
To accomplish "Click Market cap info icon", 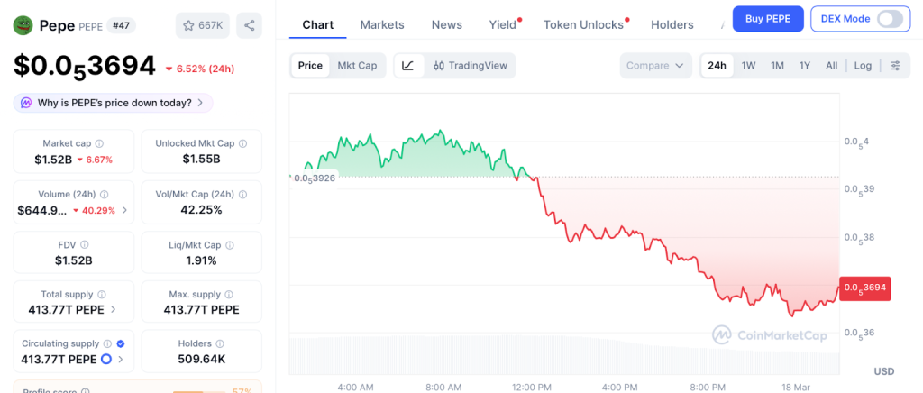I will pyautogui.click(x=99, y=143).
